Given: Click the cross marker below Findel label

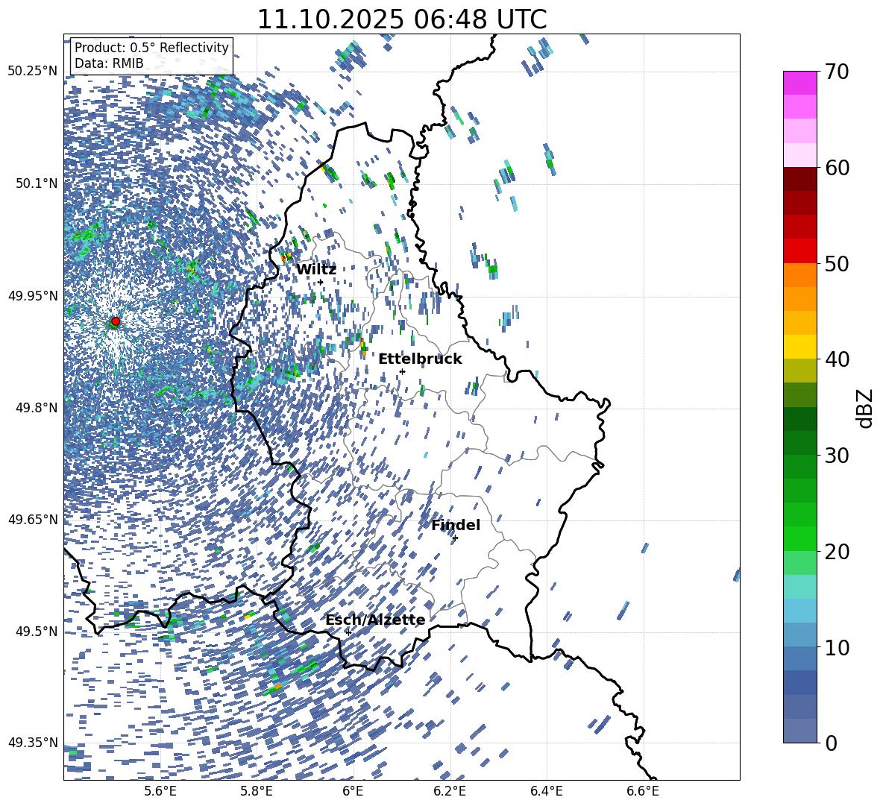Looking at the screenshot, I should click(x=455, y=538).
